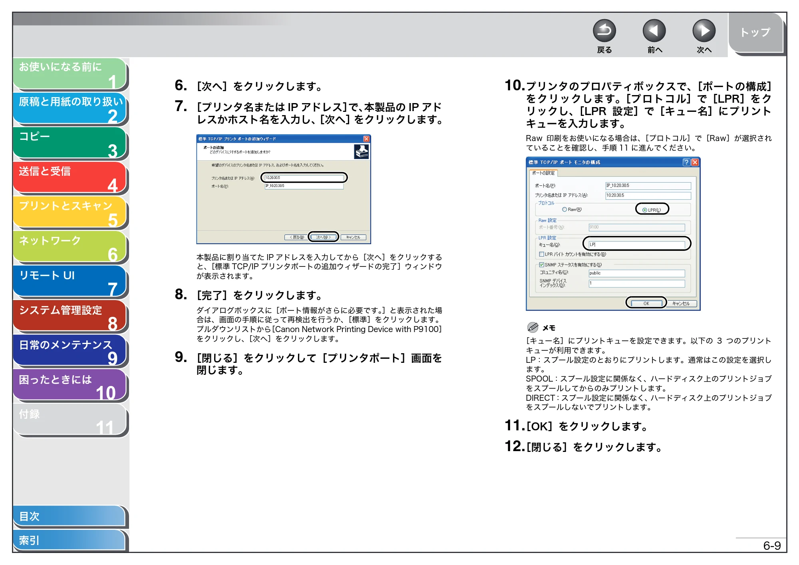
Task: Open chapter 11 付録
Action: [x=70, y=420]
